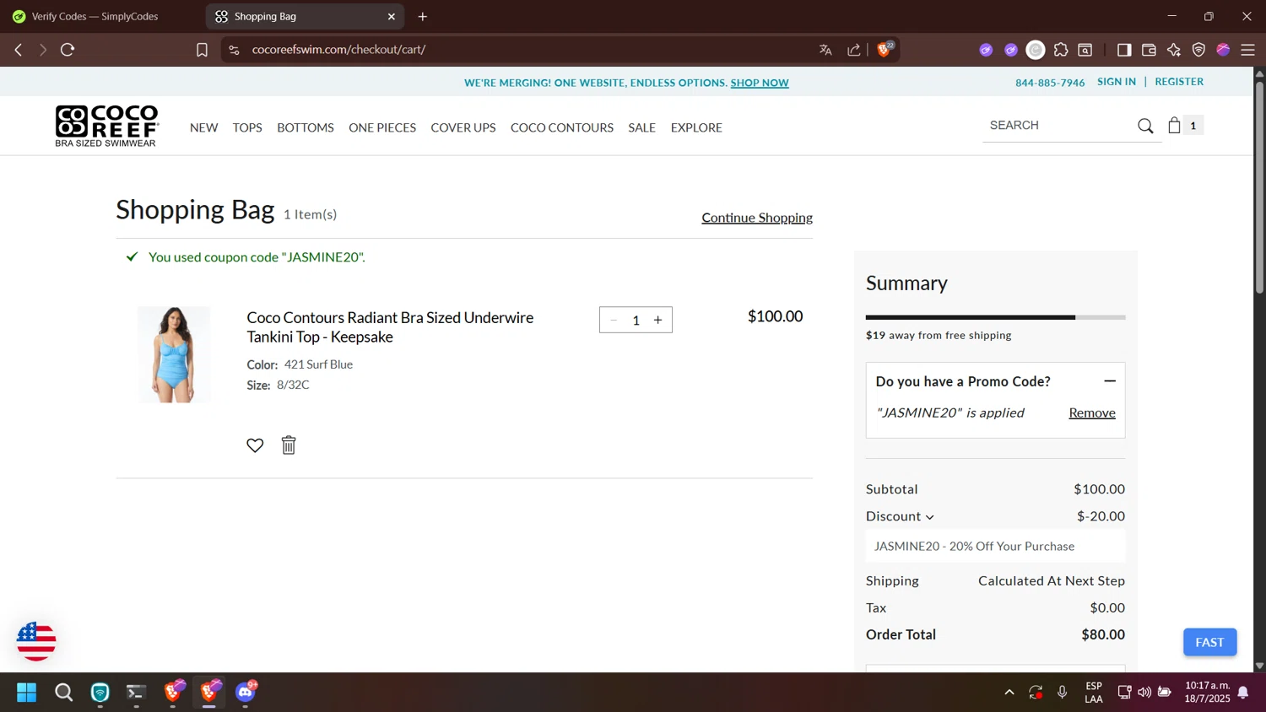Click the FAST checkout button
The image size is (1266, 712).
click(1209, 642)
